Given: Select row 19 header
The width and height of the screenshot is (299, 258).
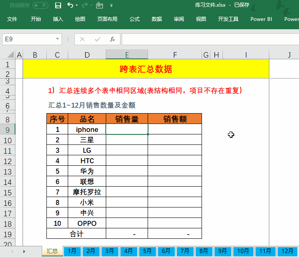Looking at the screenshot, I should tap(8, 234).
